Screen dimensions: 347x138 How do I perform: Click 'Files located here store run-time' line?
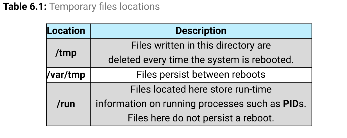(201, 89)
